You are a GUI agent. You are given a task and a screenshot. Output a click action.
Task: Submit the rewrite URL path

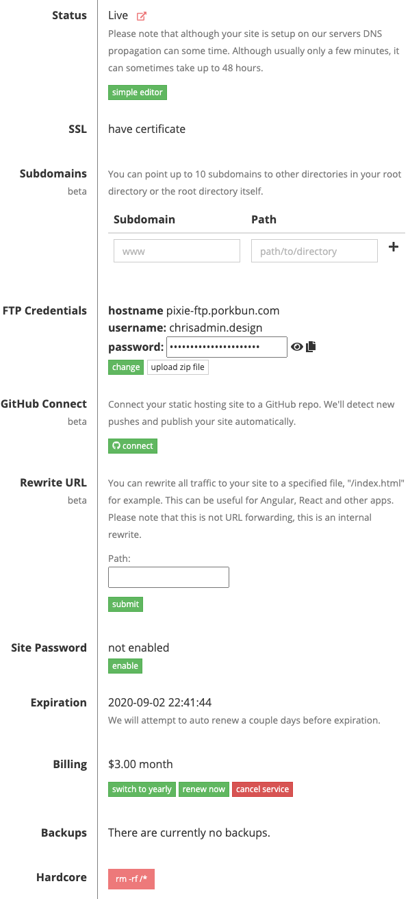[x=125, y=604]
